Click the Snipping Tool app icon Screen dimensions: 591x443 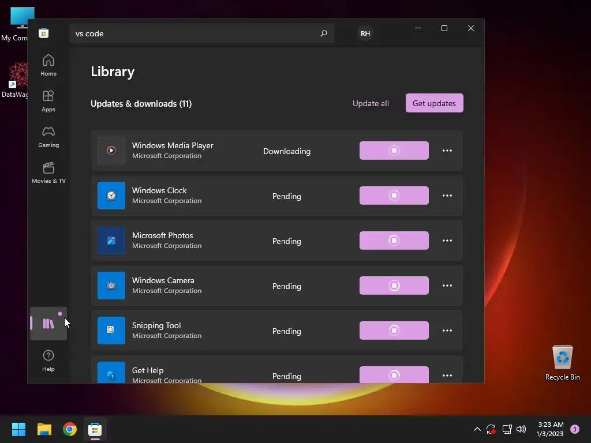coord(111,331)
